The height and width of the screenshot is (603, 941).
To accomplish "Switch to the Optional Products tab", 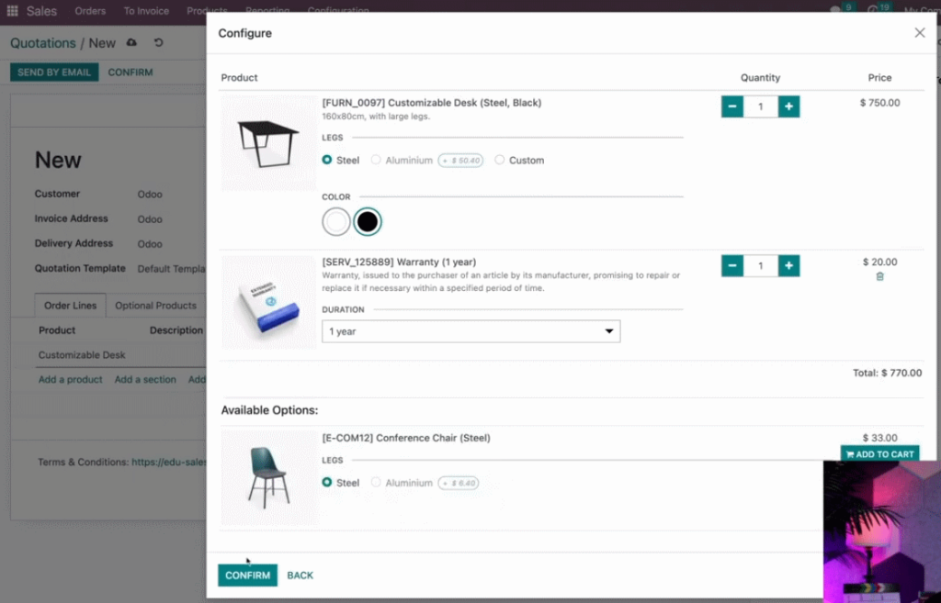I will [x=156, y=306].
